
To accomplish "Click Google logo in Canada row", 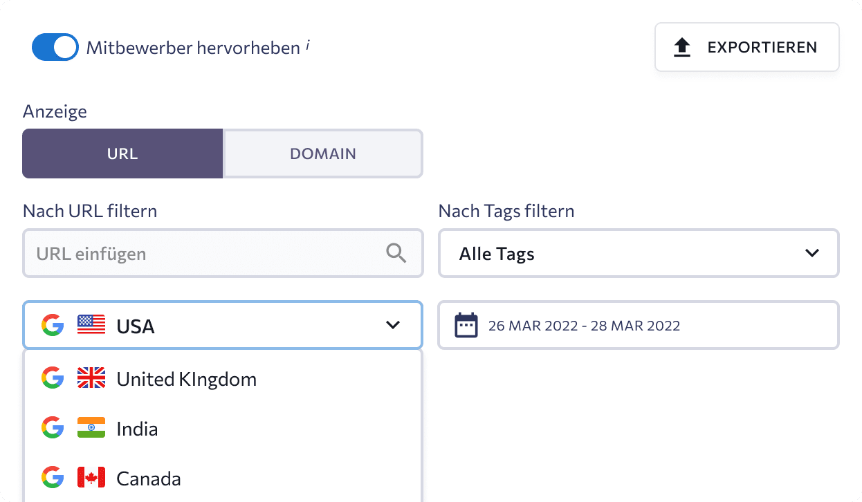I will (x=53, y=478).
